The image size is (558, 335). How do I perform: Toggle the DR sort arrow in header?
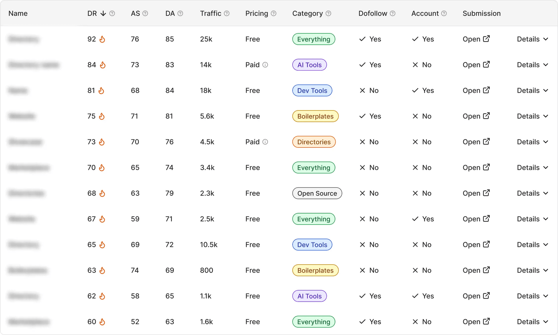tap(103, 13)
